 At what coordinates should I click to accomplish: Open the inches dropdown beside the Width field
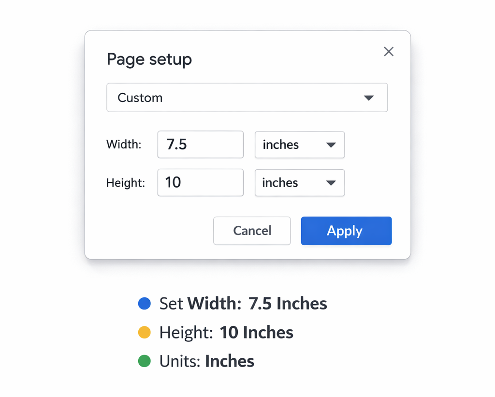[299, 145]
